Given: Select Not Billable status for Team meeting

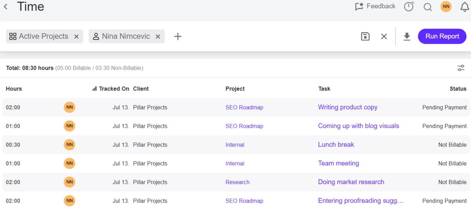Looking at the screenshot, I should pyautogui.click(x=453, y=164).
